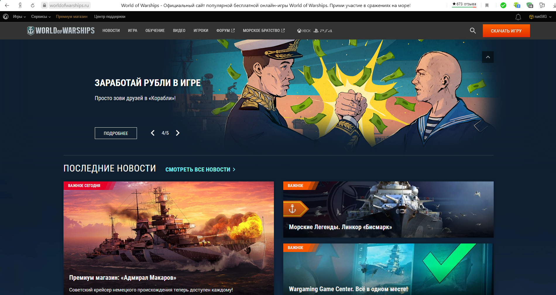Open Wargaming Game Center news card
556x295 pixels.
388,269
